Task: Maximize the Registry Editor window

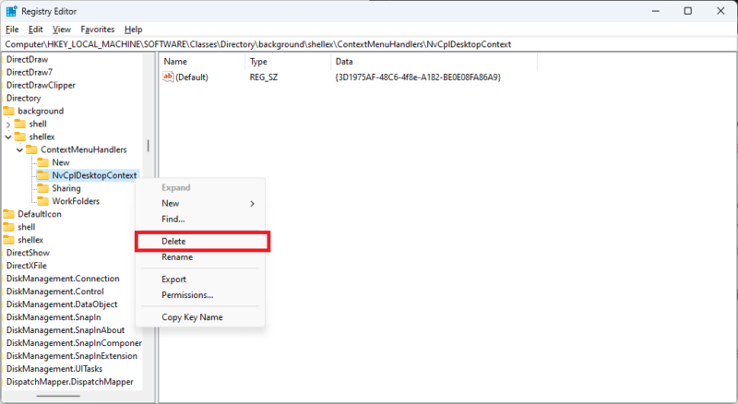Action: tap(687, 11)
